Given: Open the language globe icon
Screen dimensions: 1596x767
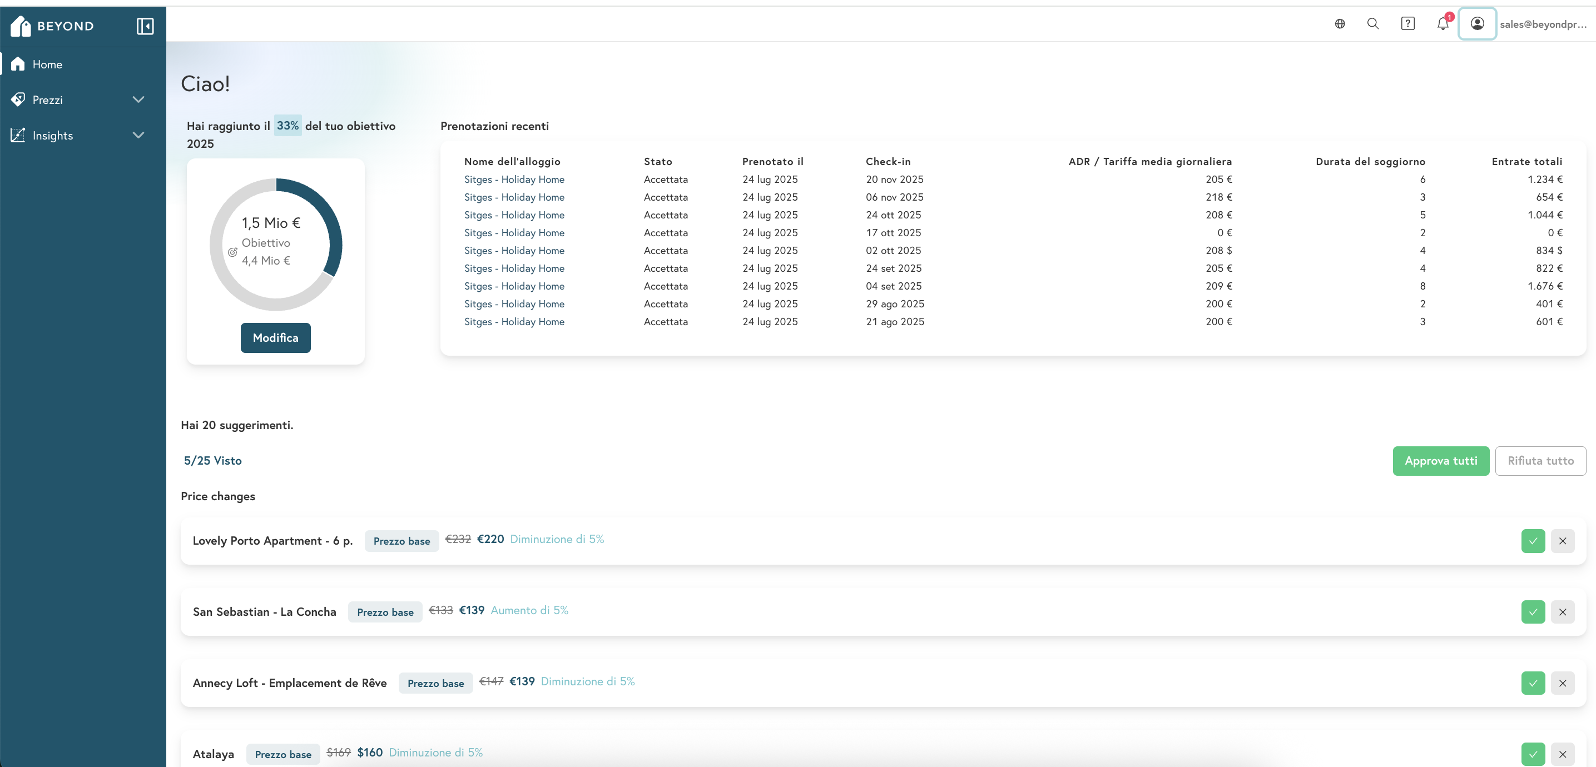Looking at the screenshot, I should [1340, 23].
